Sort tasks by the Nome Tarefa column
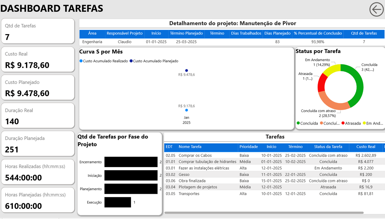Image resolution: width=385 pixels, height=219 pixels. coord(190,147)
